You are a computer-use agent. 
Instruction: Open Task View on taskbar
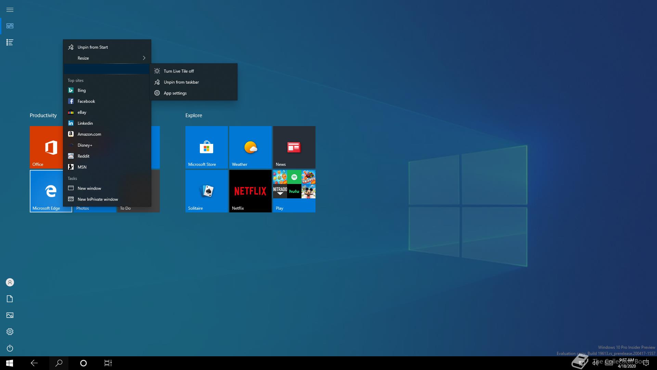(108, 363)
